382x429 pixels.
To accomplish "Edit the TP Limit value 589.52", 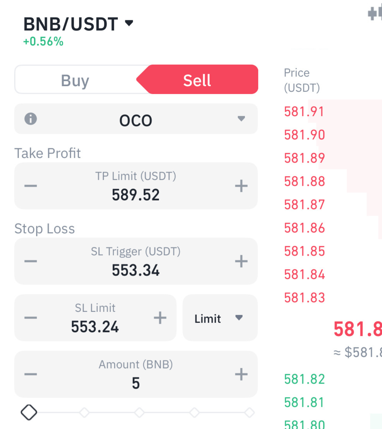I will click(136, 195).
